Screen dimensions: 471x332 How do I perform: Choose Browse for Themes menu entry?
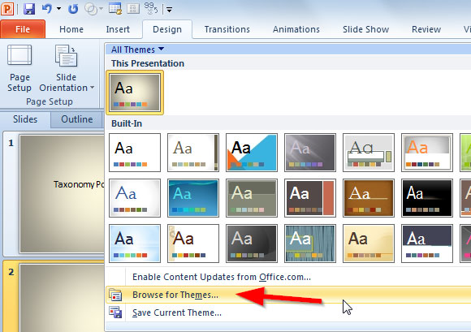click(175, 295)
